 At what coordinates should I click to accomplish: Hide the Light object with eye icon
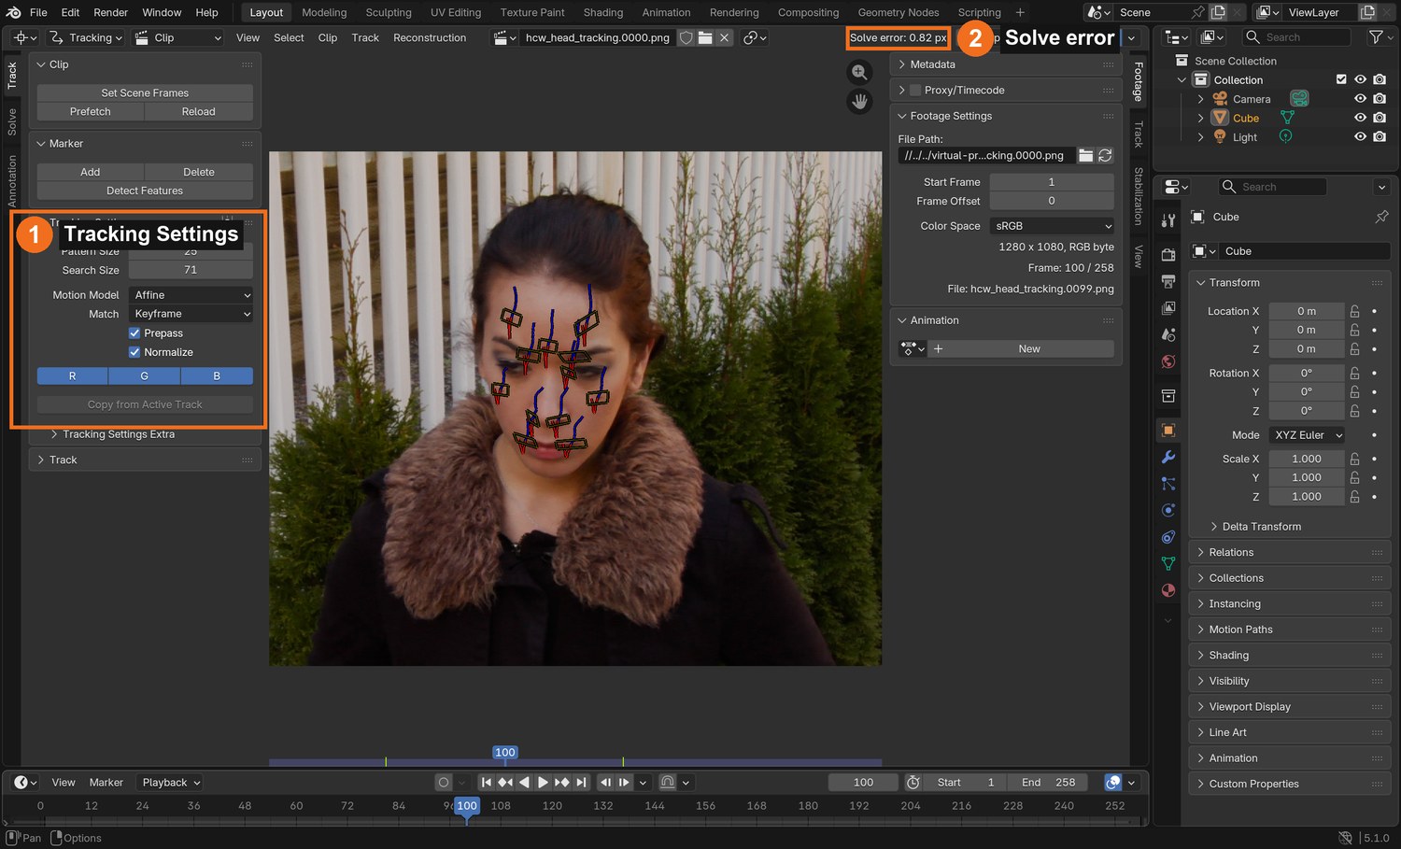coord(1360,137)
